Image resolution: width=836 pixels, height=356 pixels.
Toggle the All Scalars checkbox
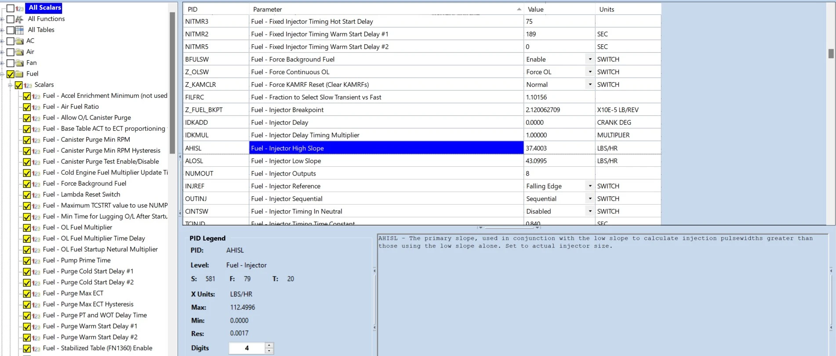coord(11,8)
